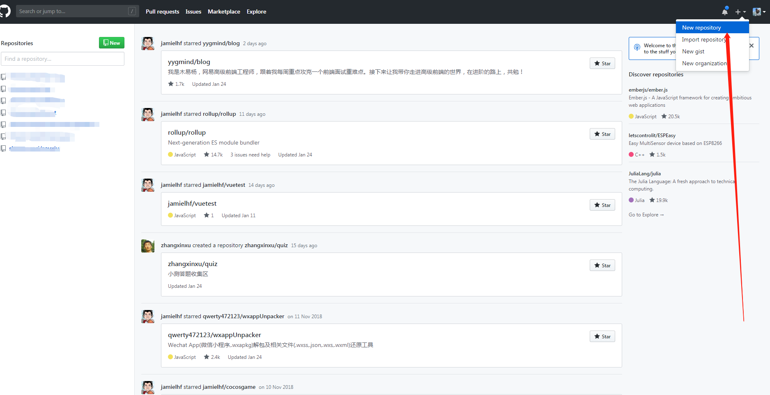The image size is (770, 395).
Task: Star the rollup/rollup repository
Action: pyautogui.click(x=602, y=134)
